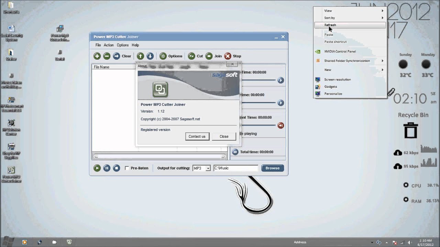Click the Clear list toolbar button
The width and height of the screenshot is (440, 247).
[x=122, y=56]
